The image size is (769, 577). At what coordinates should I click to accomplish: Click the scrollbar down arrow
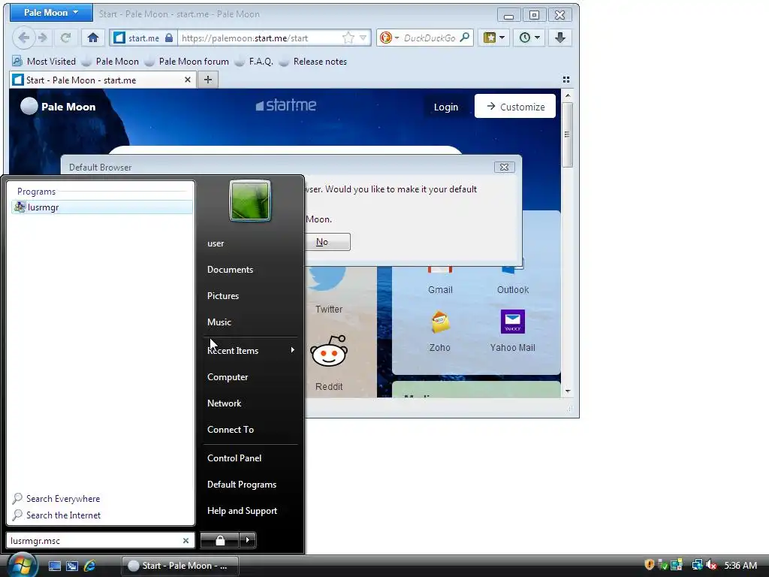(568, 391)
